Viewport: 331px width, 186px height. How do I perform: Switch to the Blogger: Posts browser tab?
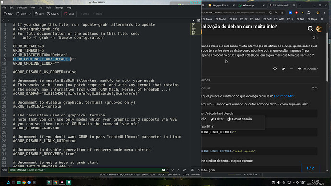220,5
